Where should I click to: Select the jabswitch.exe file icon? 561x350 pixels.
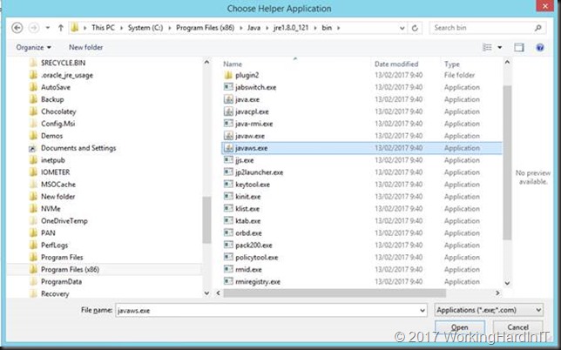pyautogui.click(x=228, y=87)
